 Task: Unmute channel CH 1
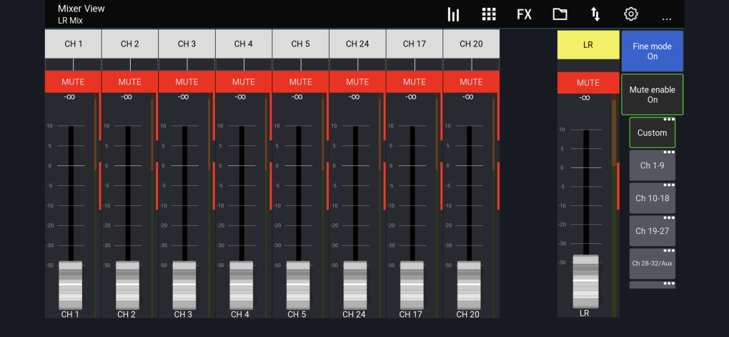73,82
